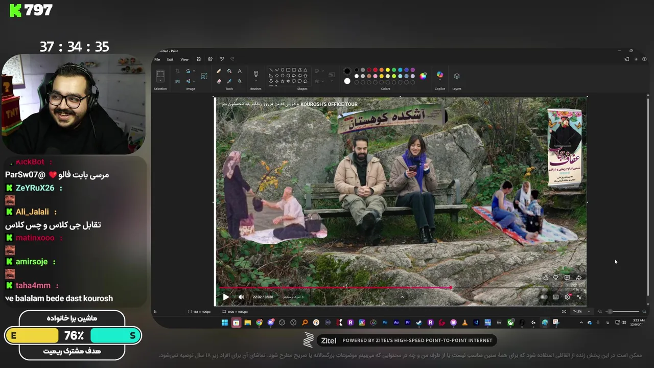Select the Pencil tool in Paint
This screenshot has height=368, width=654.
(x=219, y=71)
